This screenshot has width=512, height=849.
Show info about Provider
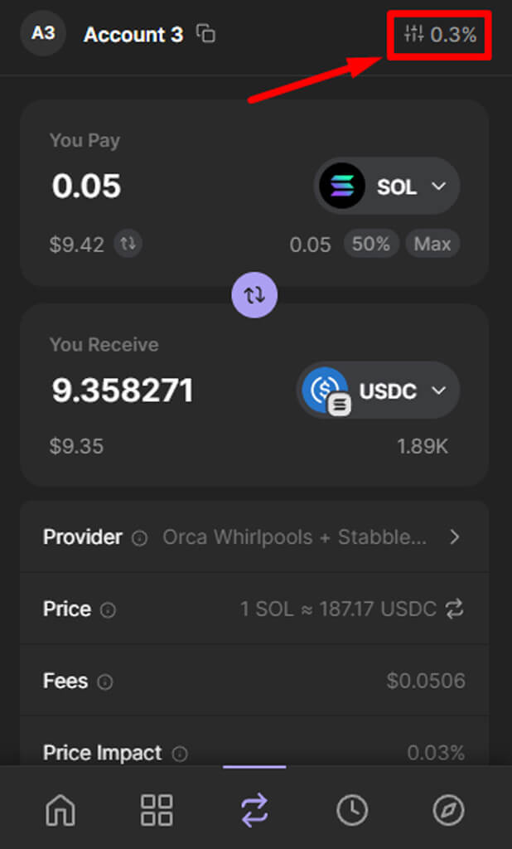click(x=140, y=538)
